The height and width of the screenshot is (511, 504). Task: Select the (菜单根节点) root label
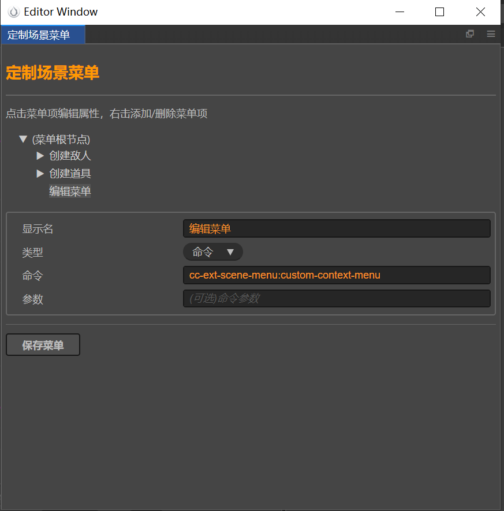coord(61,140)
